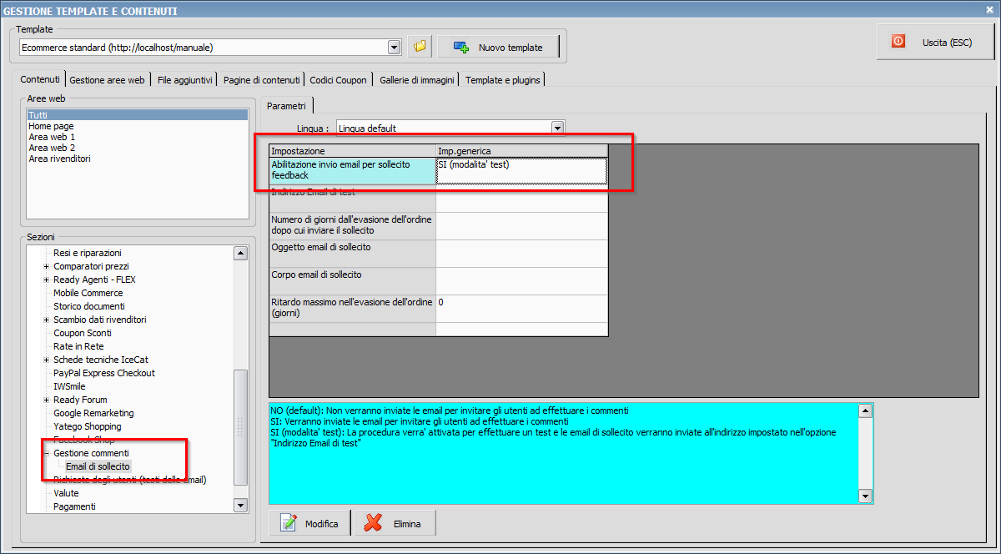Select the Parametri tab
1001x554 pixels.
coord(286,105)
